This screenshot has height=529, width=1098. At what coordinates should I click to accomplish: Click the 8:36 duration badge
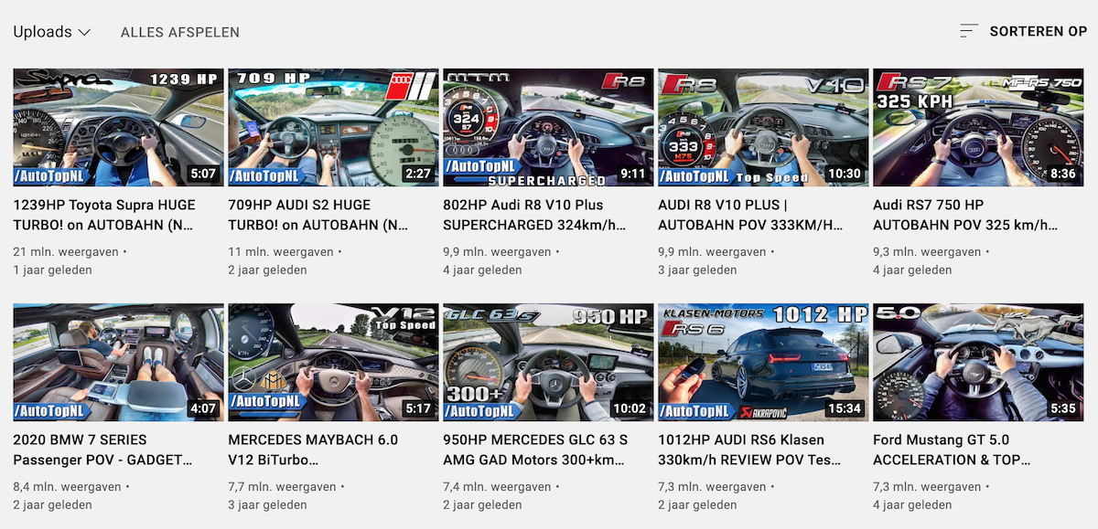tap(1063, 174)
